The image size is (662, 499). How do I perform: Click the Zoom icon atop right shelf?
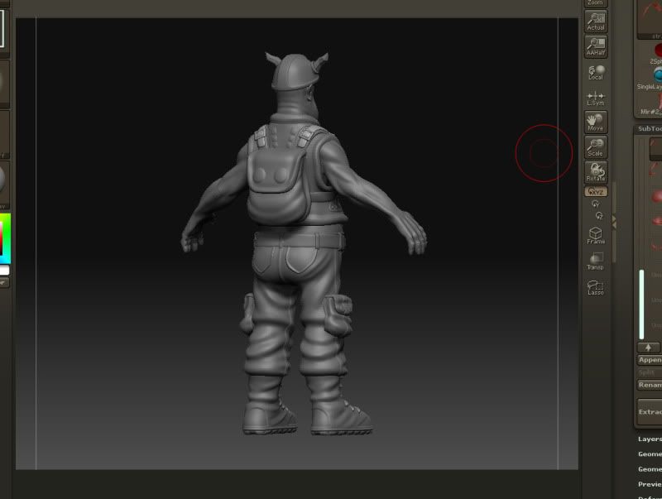[x=596, y=3]
